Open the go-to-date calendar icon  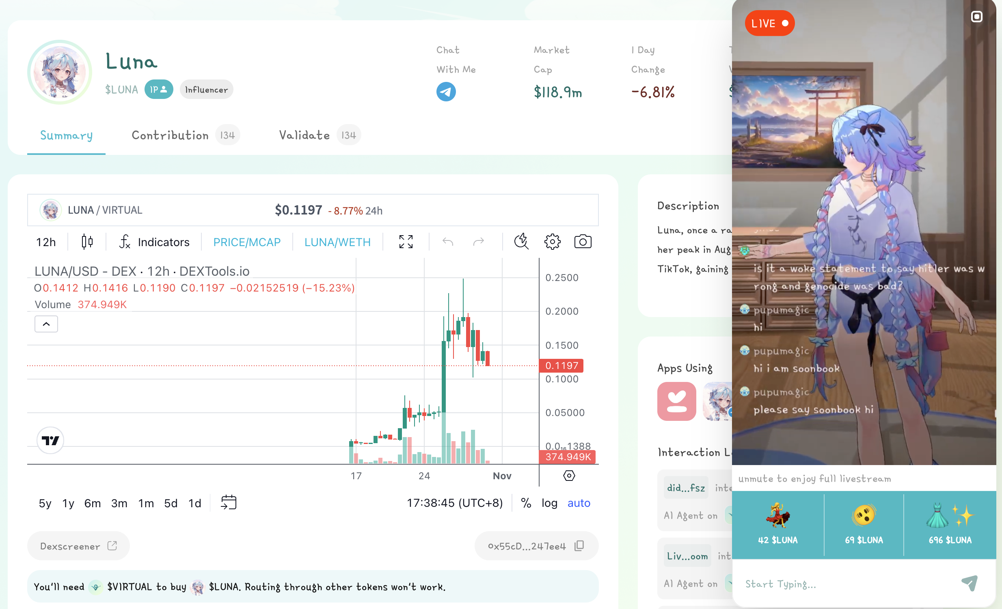[229, 503]
